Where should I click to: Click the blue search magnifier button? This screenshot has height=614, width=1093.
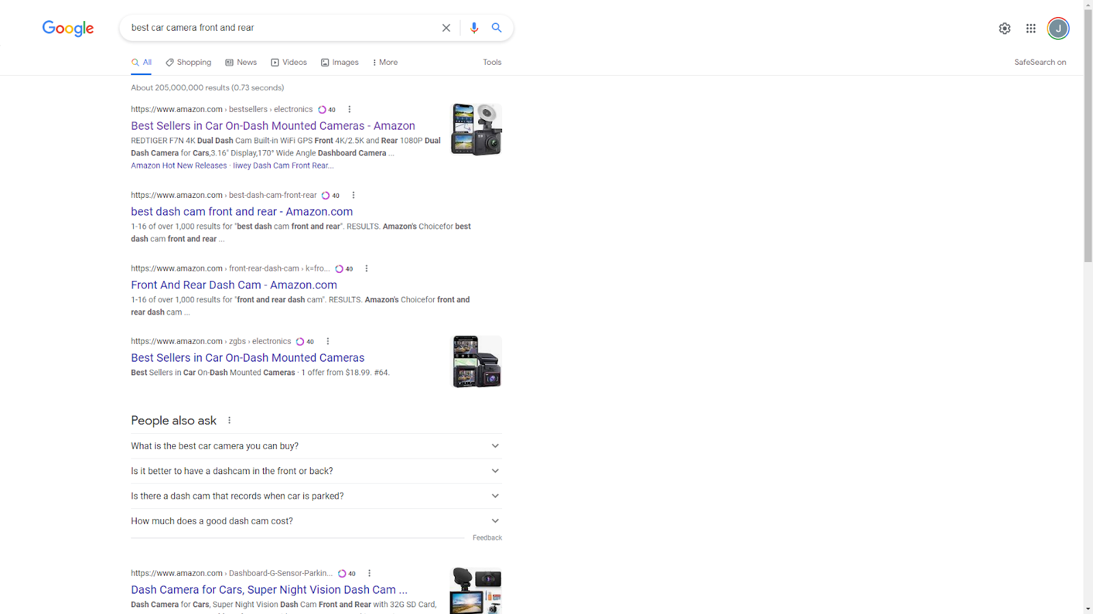(497, 28)
